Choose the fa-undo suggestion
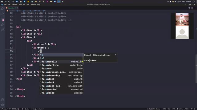Image resolution: width=197 pixels, height=110 pixels. [61, 68]
